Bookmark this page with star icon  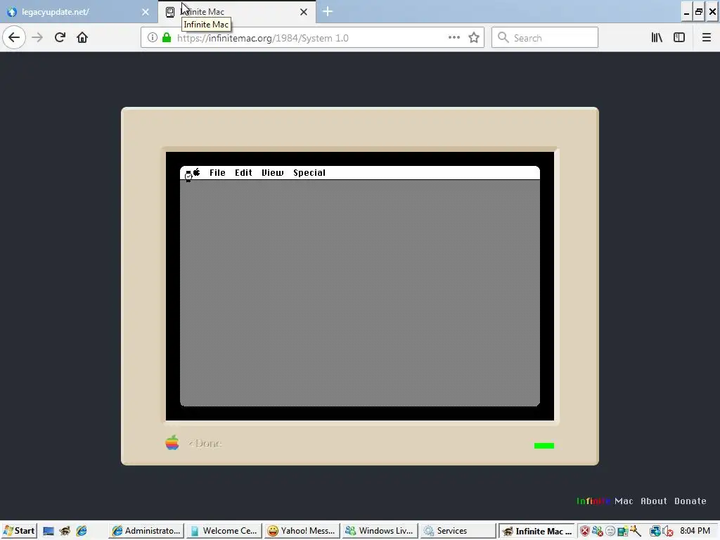(x=474, y=38)
